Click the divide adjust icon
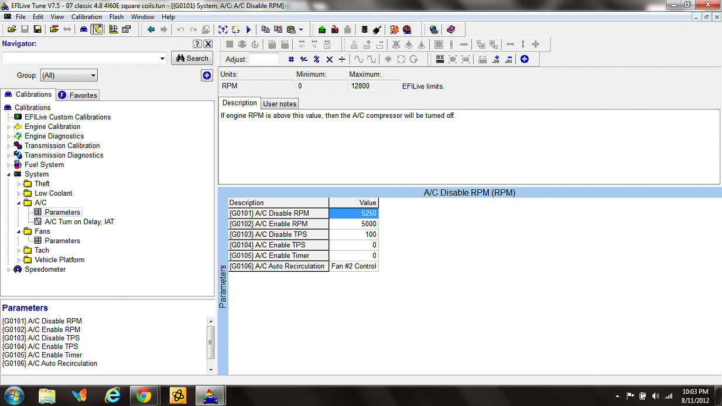This screenshot has height=406, width=722. [342, 59]
